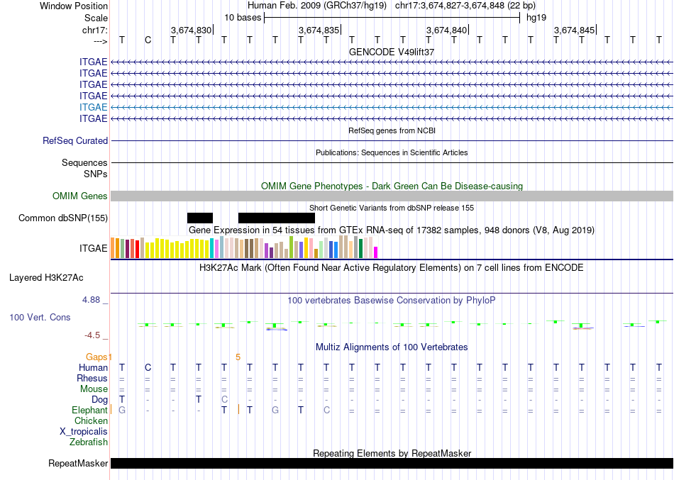The image size is (674, 480).
Task: Click the 100 Vert. Cons track label
Action: (x=40, y=318)
